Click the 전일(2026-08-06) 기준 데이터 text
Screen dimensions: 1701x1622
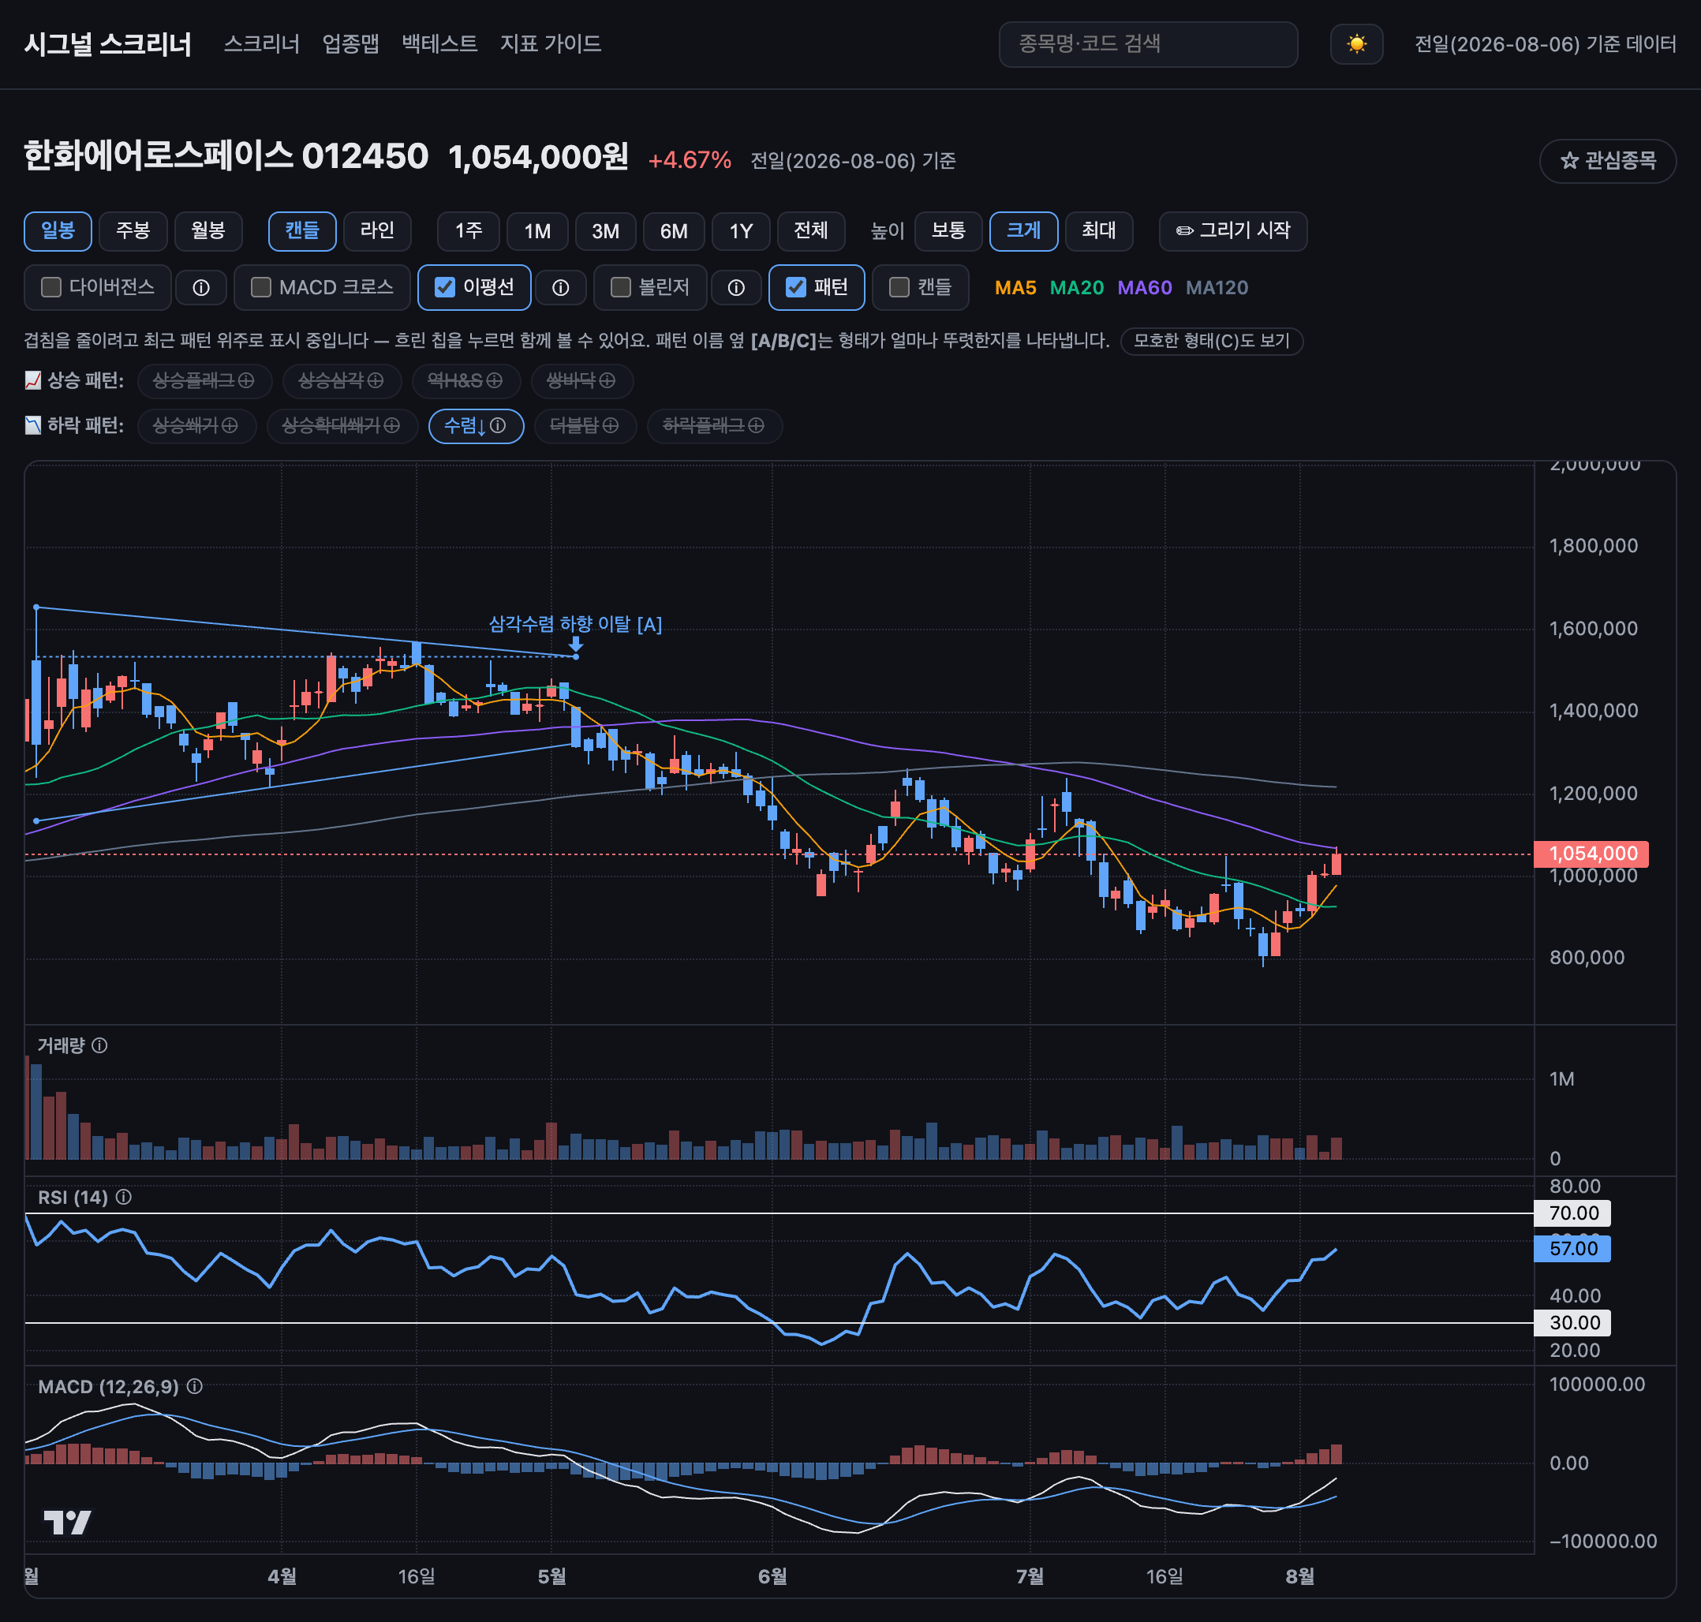(x=1546, y=44)
